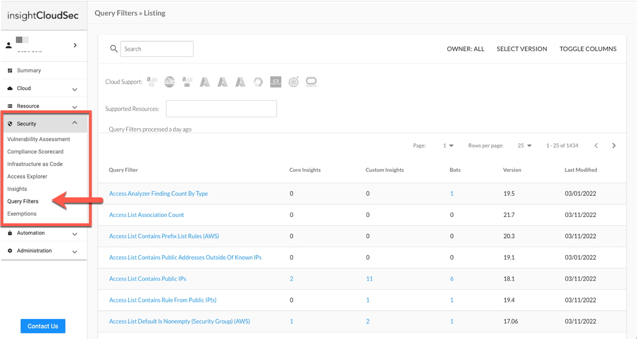
Task: Filter by AWS cloud support icon
Action: pyautogui.click(x=152, y=81)
